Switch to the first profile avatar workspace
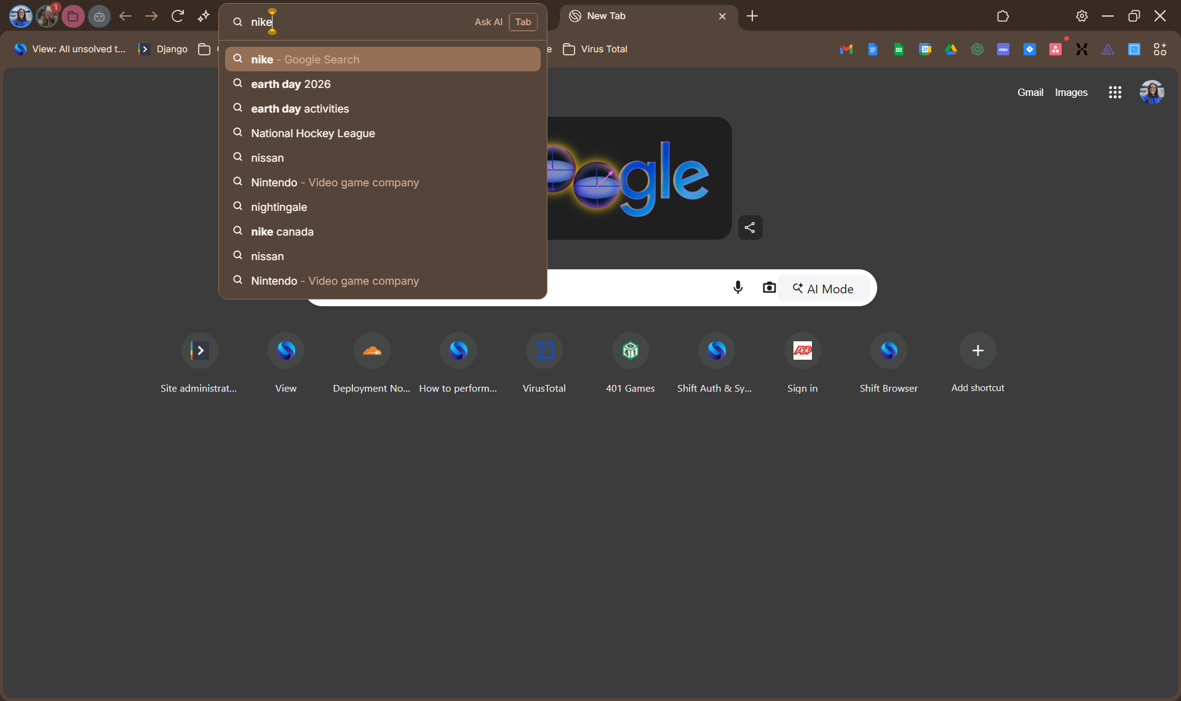This screenshot has height=701, width=1181. pyautogui.click(x=20, y=16)
